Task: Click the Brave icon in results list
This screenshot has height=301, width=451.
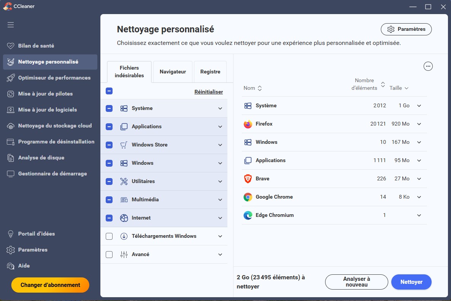Action: coord(248,179)
